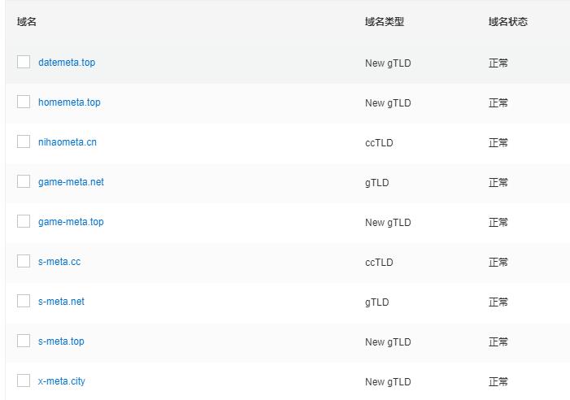Tick the checkbox beside game-meta.top
Screen dimensions: 570x400
coord(24,221)
